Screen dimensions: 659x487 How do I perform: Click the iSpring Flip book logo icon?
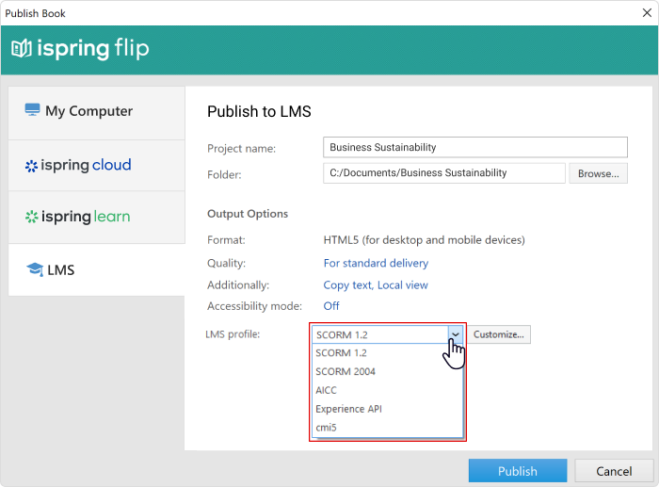pos(22,48)
